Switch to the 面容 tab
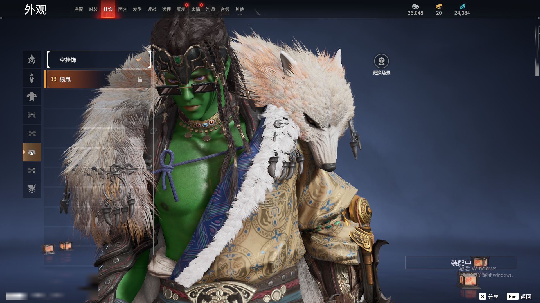The width and height of the screenshot is (540, 303). pyautogui.click(x=123, y=9)
